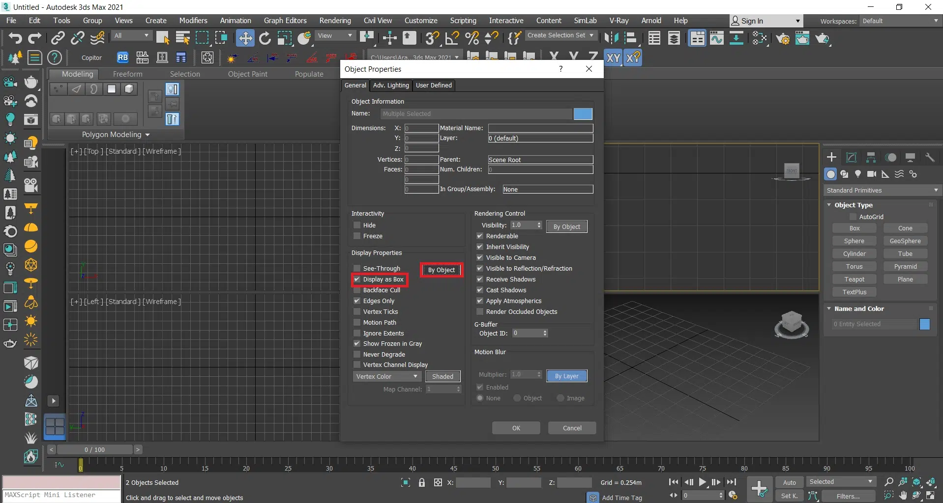Click the Undo arrow icon

point(15,38)
